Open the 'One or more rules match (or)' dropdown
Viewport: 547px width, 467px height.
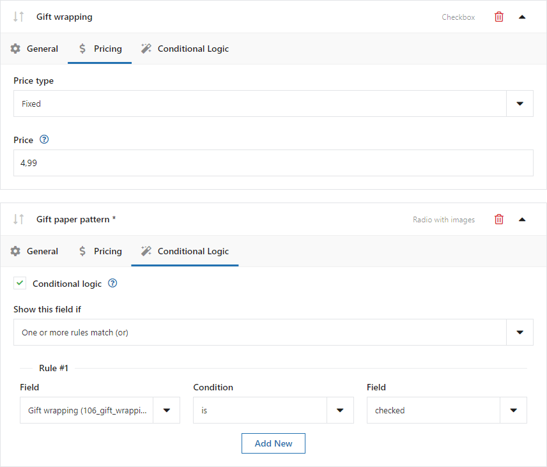pos(273,332)
